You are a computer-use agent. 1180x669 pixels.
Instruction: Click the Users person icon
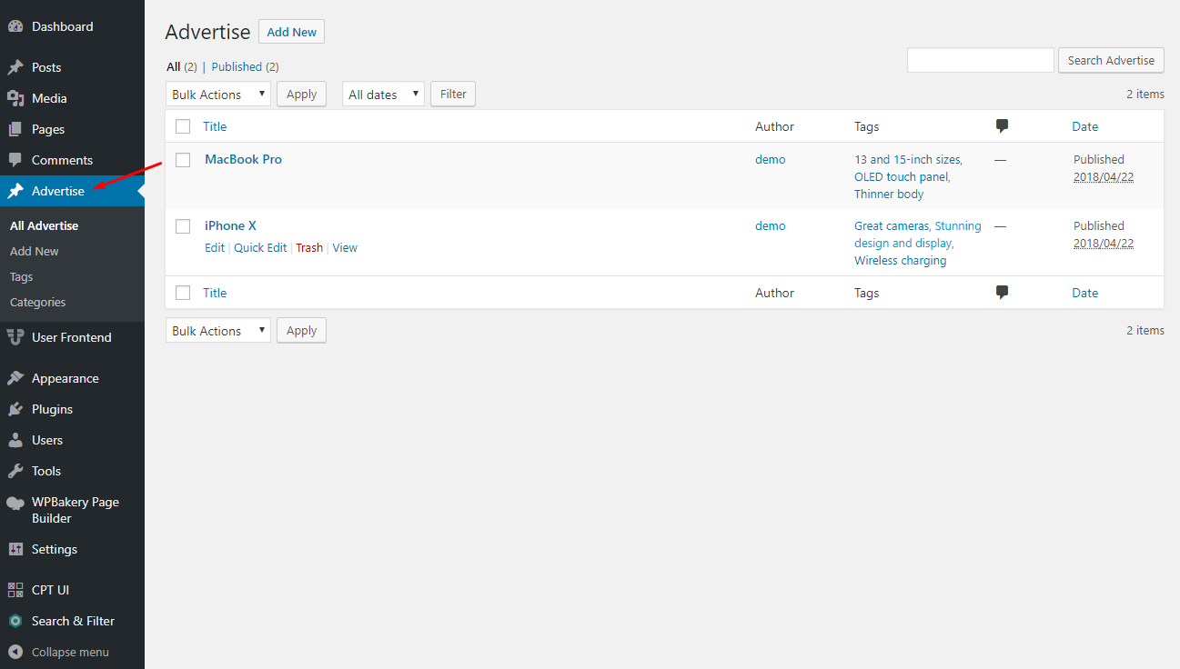pyautogui.click(x=15, y=440)
